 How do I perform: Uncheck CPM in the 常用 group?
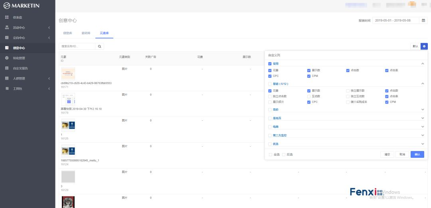[x=308, y=76]
